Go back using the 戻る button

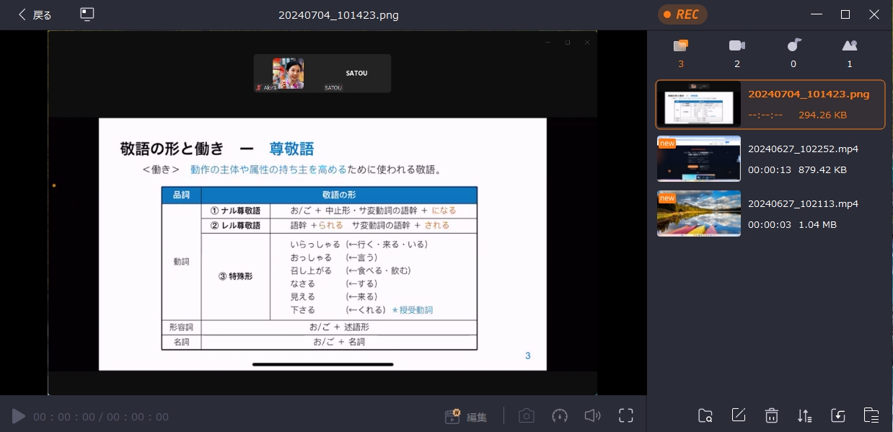pyautogui.click(x=35, y=14)
